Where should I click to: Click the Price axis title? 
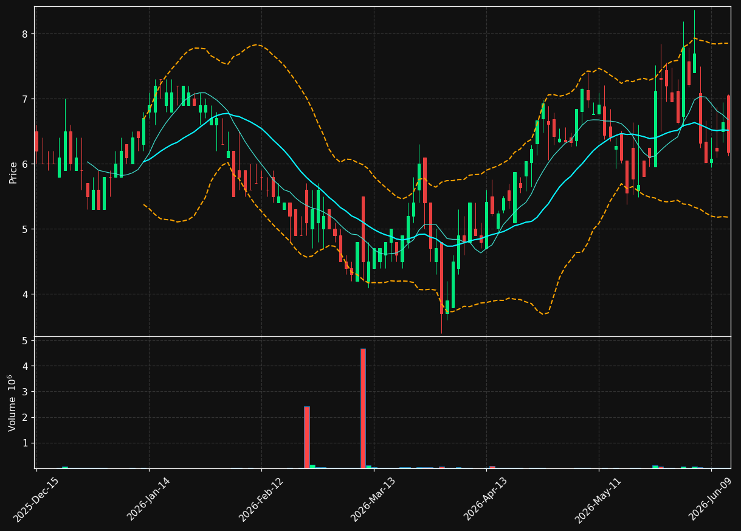tap(13, 172)
